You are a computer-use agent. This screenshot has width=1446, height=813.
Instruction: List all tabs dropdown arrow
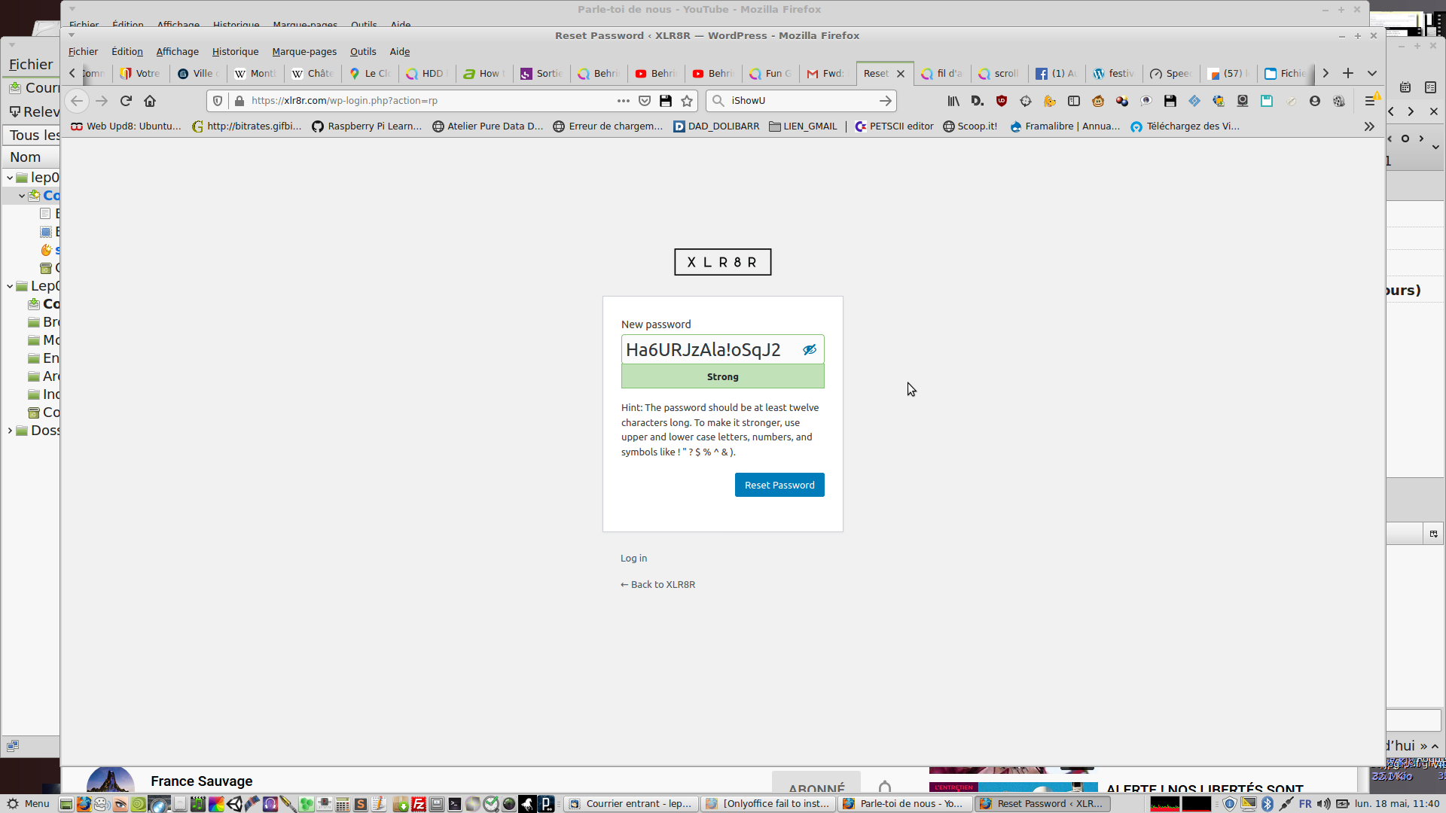click(1372, 73)
